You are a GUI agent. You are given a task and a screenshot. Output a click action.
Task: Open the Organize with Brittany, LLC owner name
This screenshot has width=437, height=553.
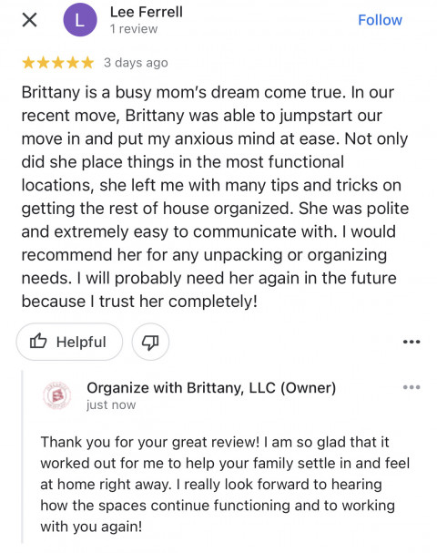tap(211, 388)
